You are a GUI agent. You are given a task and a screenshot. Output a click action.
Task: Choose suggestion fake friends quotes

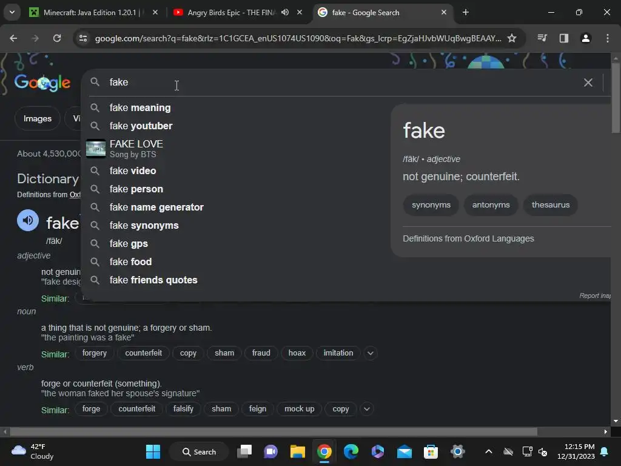click(153, 280)
